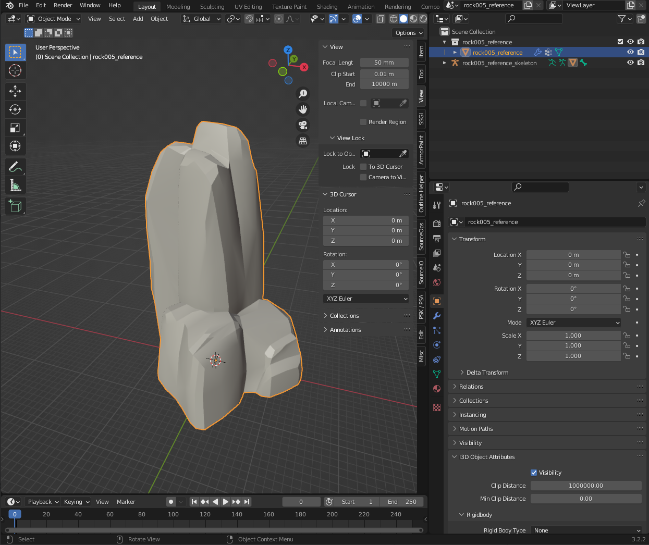Hide rock005_reference_skeleton with eye icon
Image resolution: width=649 pixels, height=545 pixels.
(630, 63)
